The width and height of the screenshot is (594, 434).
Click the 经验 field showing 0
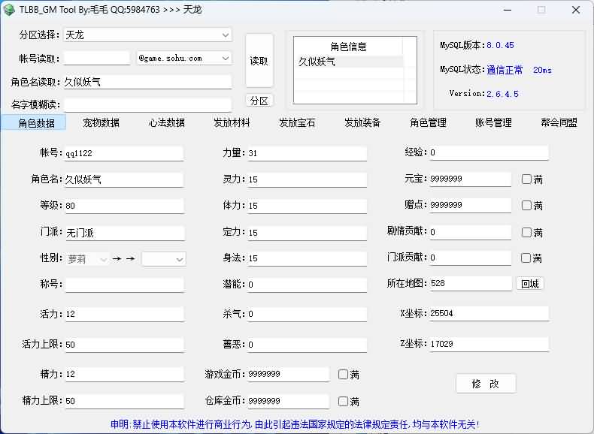pyautogui.click(x=489, y=152)
